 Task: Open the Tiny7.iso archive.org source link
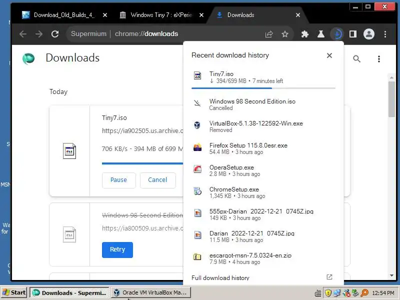[x=142, y=131]
